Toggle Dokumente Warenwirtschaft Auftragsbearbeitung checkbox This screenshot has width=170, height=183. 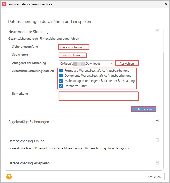coord(61,76)
